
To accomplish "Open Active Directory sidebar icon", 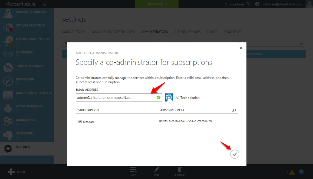I will [x=8, y=108].
